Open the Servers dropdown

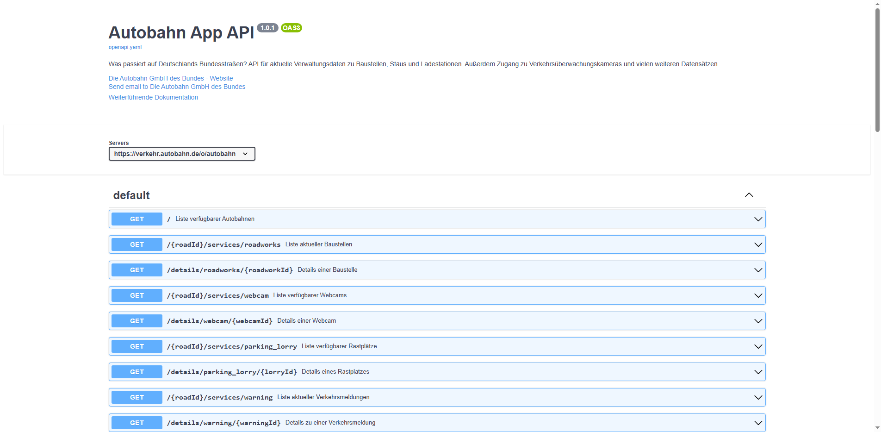pos(181,153)
